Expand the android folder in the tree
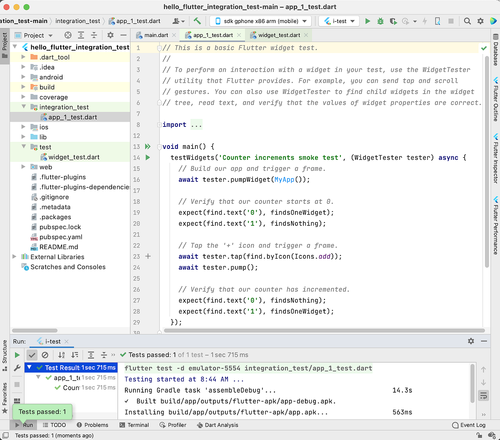Screen dimensions: 500x440 (24, 77)
